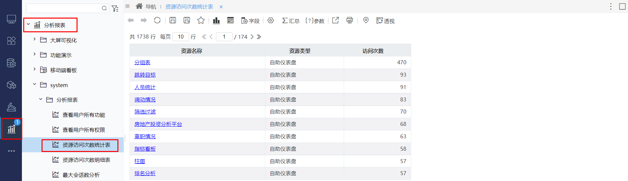Open the cube model sidebar icon
The height and width of the screenshot is (181, 628).
11,85
